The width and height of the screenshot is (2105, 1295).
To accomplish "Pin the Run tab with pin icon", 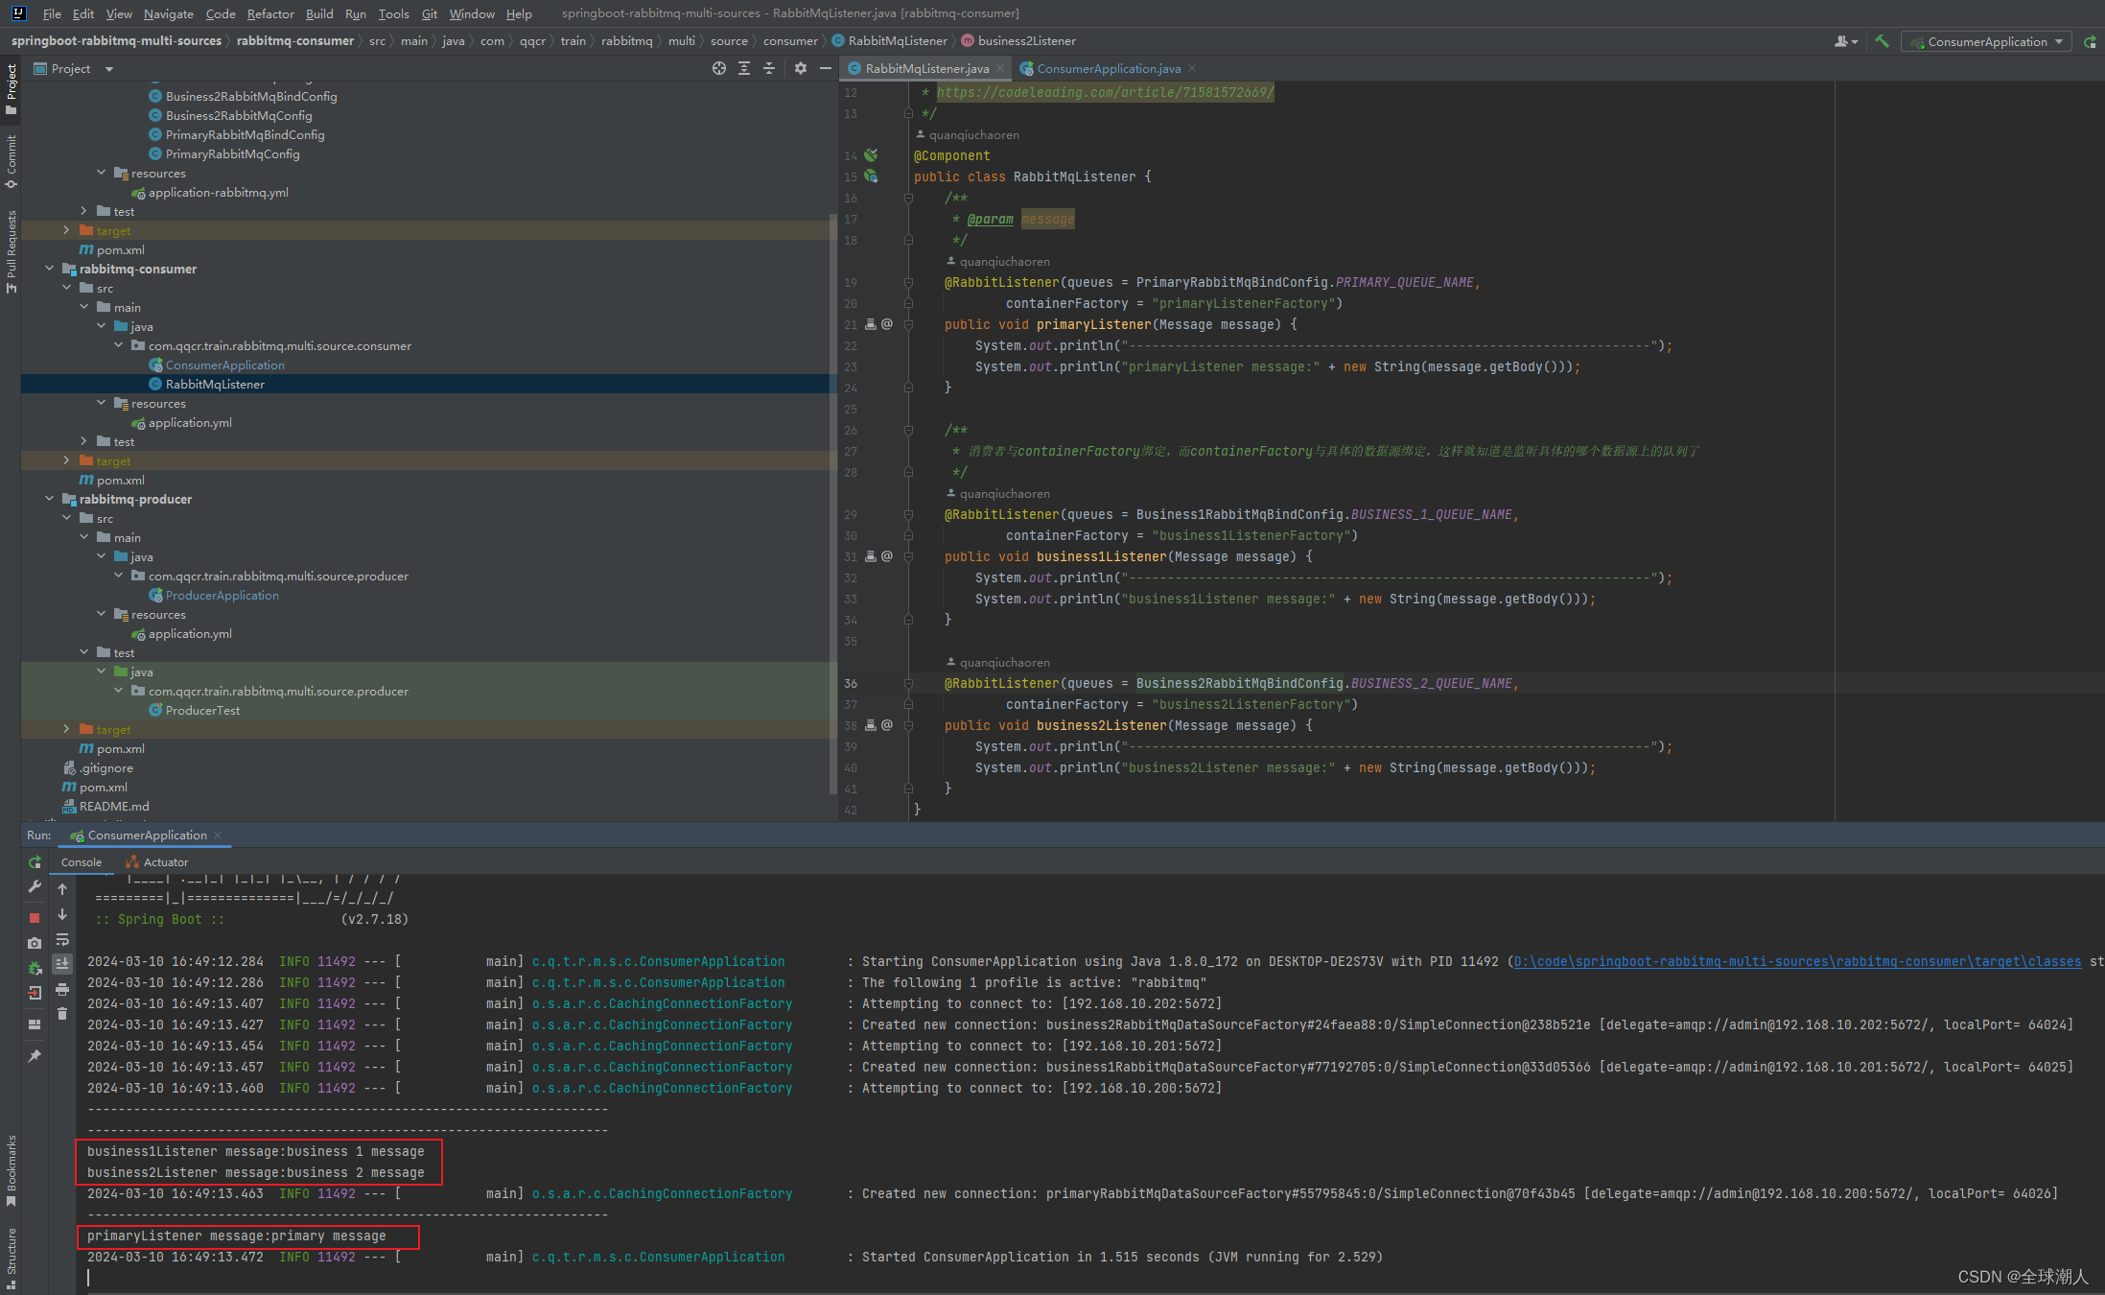I will [x=35, y=1055].
